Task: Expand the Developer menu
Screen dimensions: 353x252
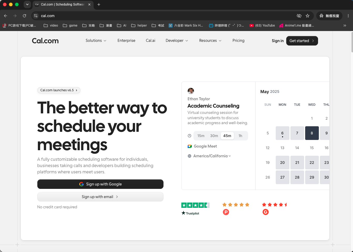Action: (177, 41)
